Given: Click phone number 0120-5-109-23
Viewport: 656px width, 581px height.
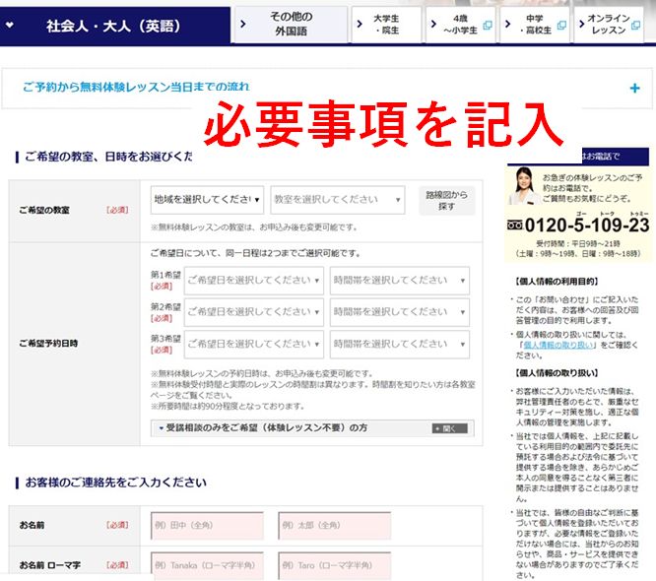Looking at the screenshot, I should [587, 226].
